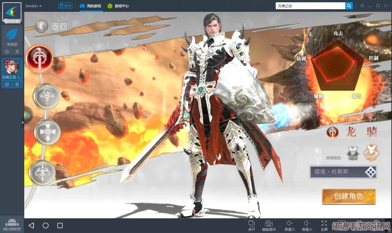This screenshot has width=392, height=233.
Task: Click the 龙骑 class name text
Action: click(x=361, y=132)
